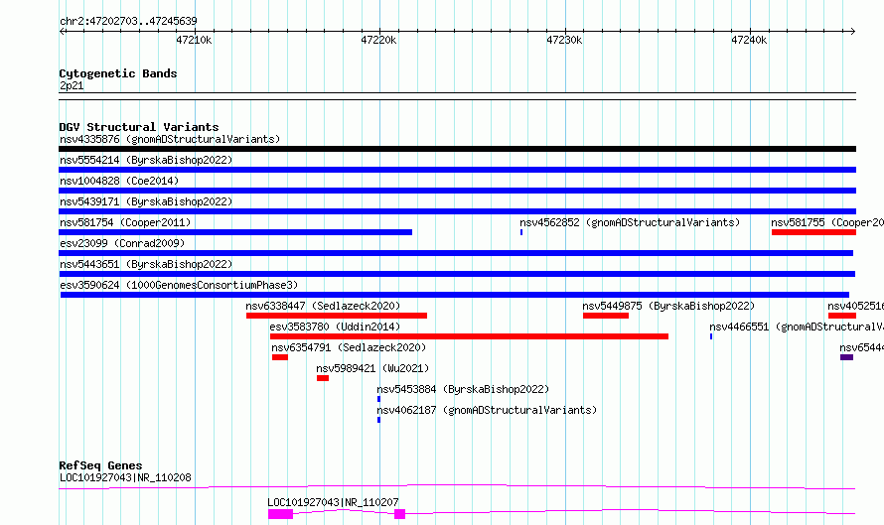The image size is (884, 525).
Task: Select the blue bar under nsv5439171
Action: click(457, 211)
